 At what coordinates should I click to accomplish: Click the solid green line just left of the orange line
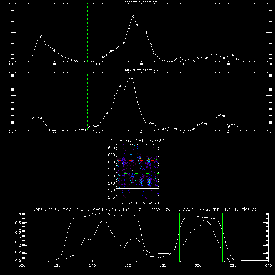(x=141, y=237)
